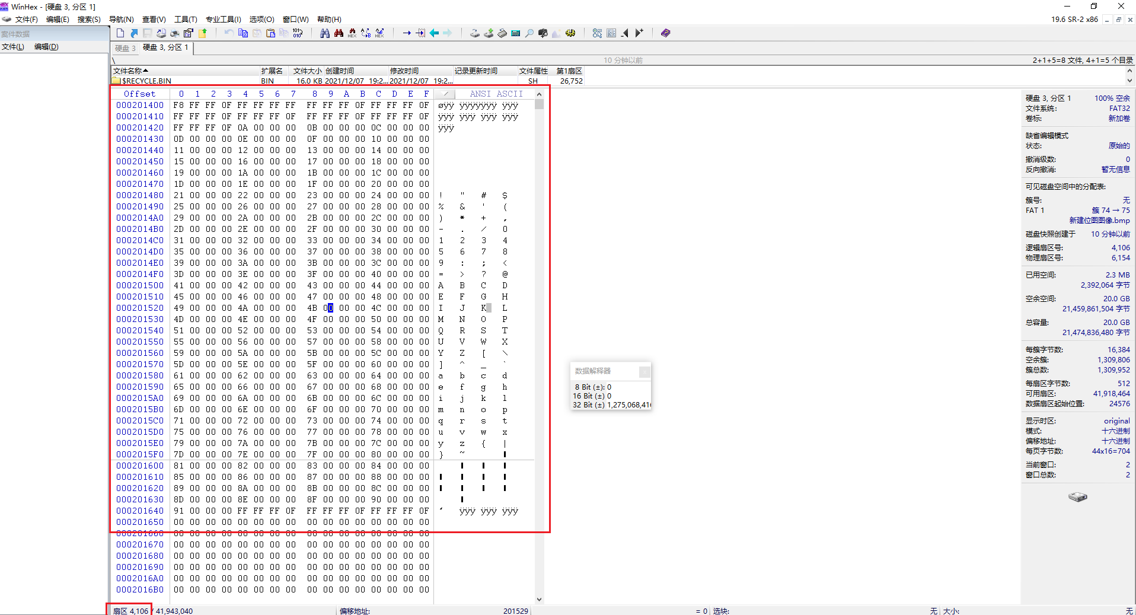Switch to the 硬盘 3 tab
The height and width of the screenshot is (615, 1136).
coord(124,47)
